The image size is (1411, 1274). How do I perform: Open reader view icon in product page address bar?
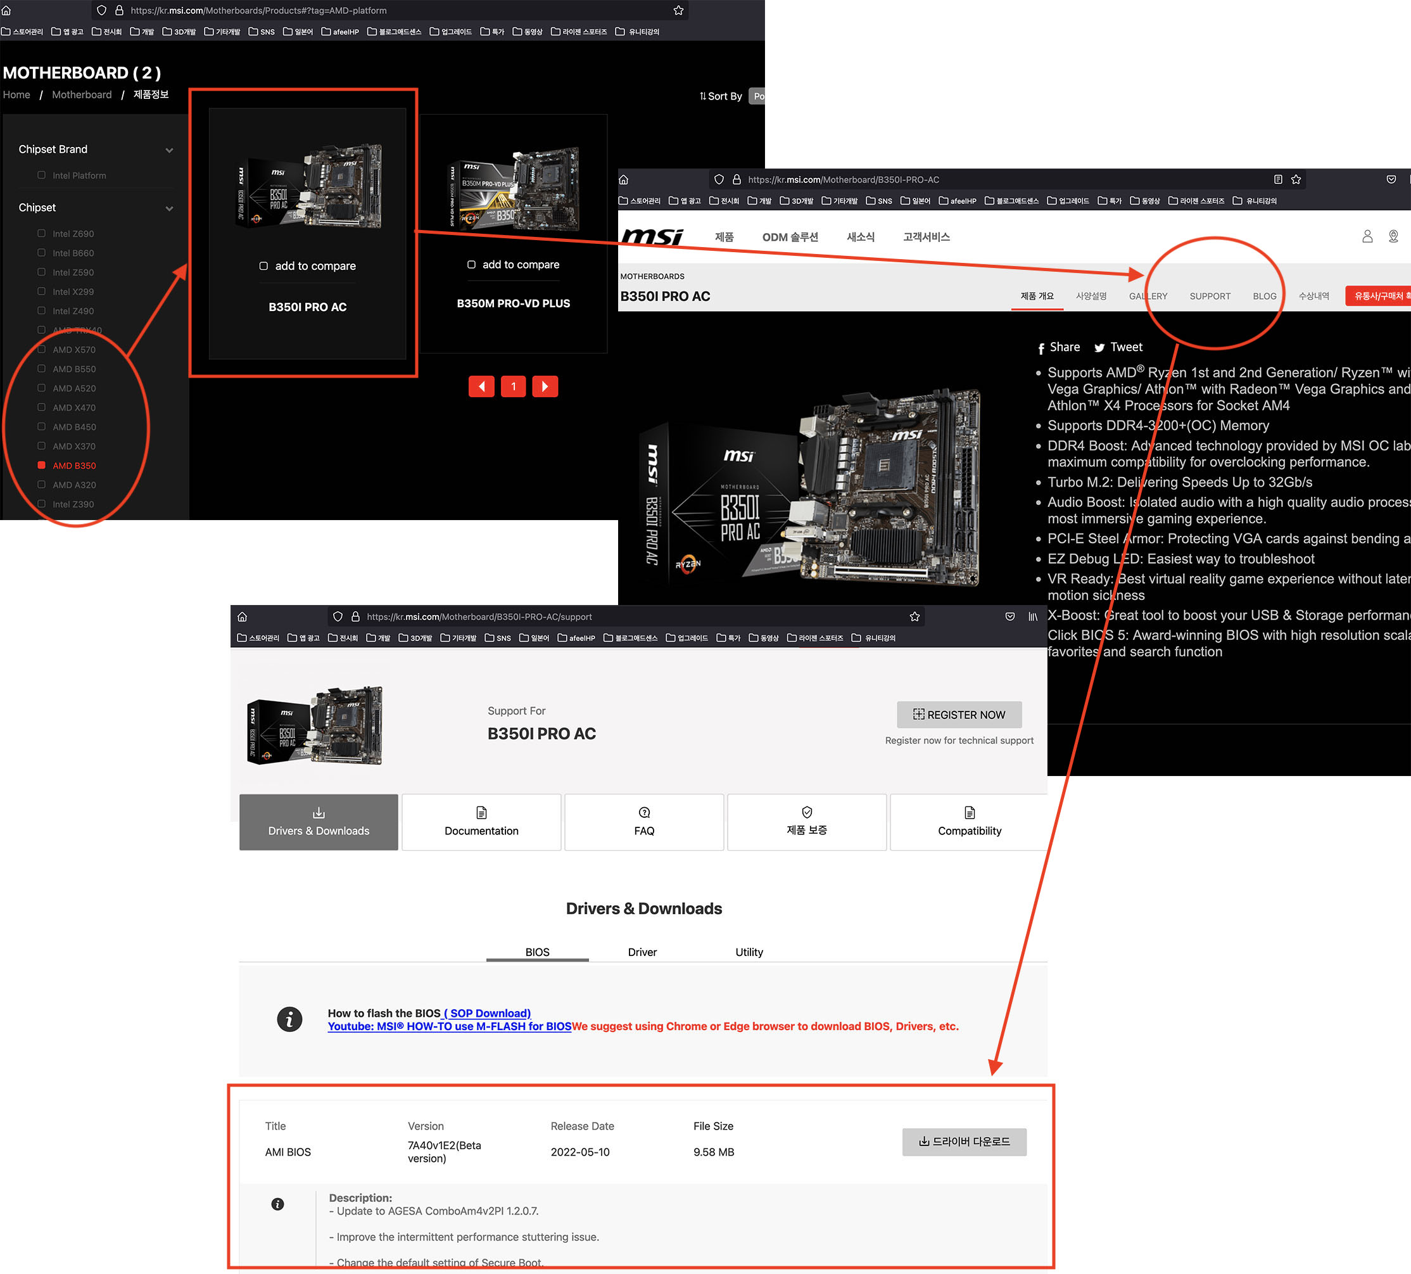tap(1278, 180)
